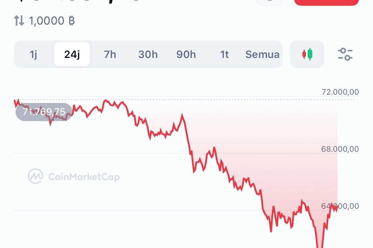Open chart settings via the sliders icon
The image size is (373, 248).
345,55
